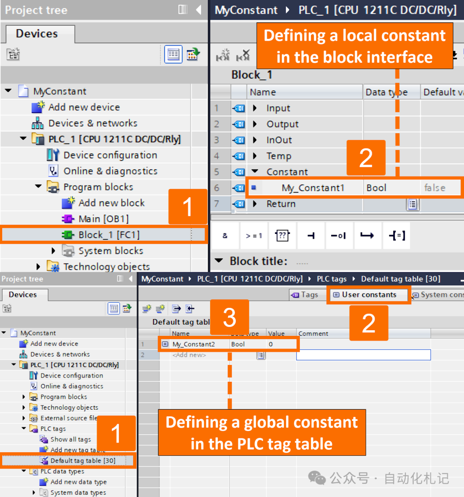
Task: Open the data type picker in <Add new> row
Action: click(261, 355)
